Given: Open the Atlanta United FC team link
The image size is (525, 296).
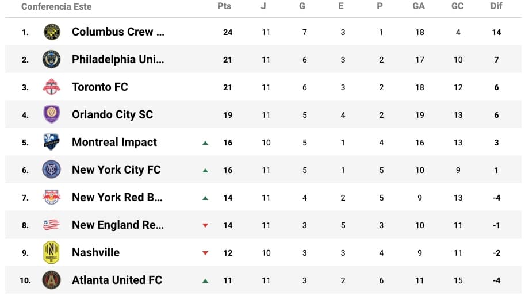Looking at the screenshot, I should tap(117, 280).
